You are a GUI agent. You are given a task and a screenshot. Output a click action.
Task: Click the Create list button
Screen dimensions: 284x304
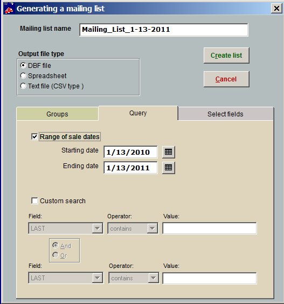pyautogui.click(x=226, y=56)
